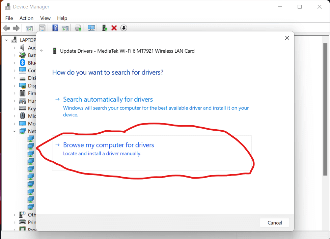330x239 pixels.
Task: Select the Human Interface Devices icon
Action: [x=23, y=101]
